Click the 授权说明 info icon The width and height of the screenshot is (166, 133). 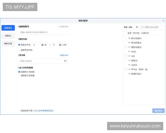click(x=60, y=27)
